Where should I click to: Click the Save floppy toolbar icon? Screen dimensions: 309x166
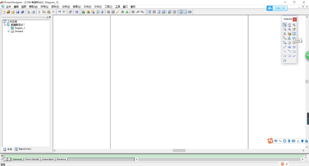(18, 12)
